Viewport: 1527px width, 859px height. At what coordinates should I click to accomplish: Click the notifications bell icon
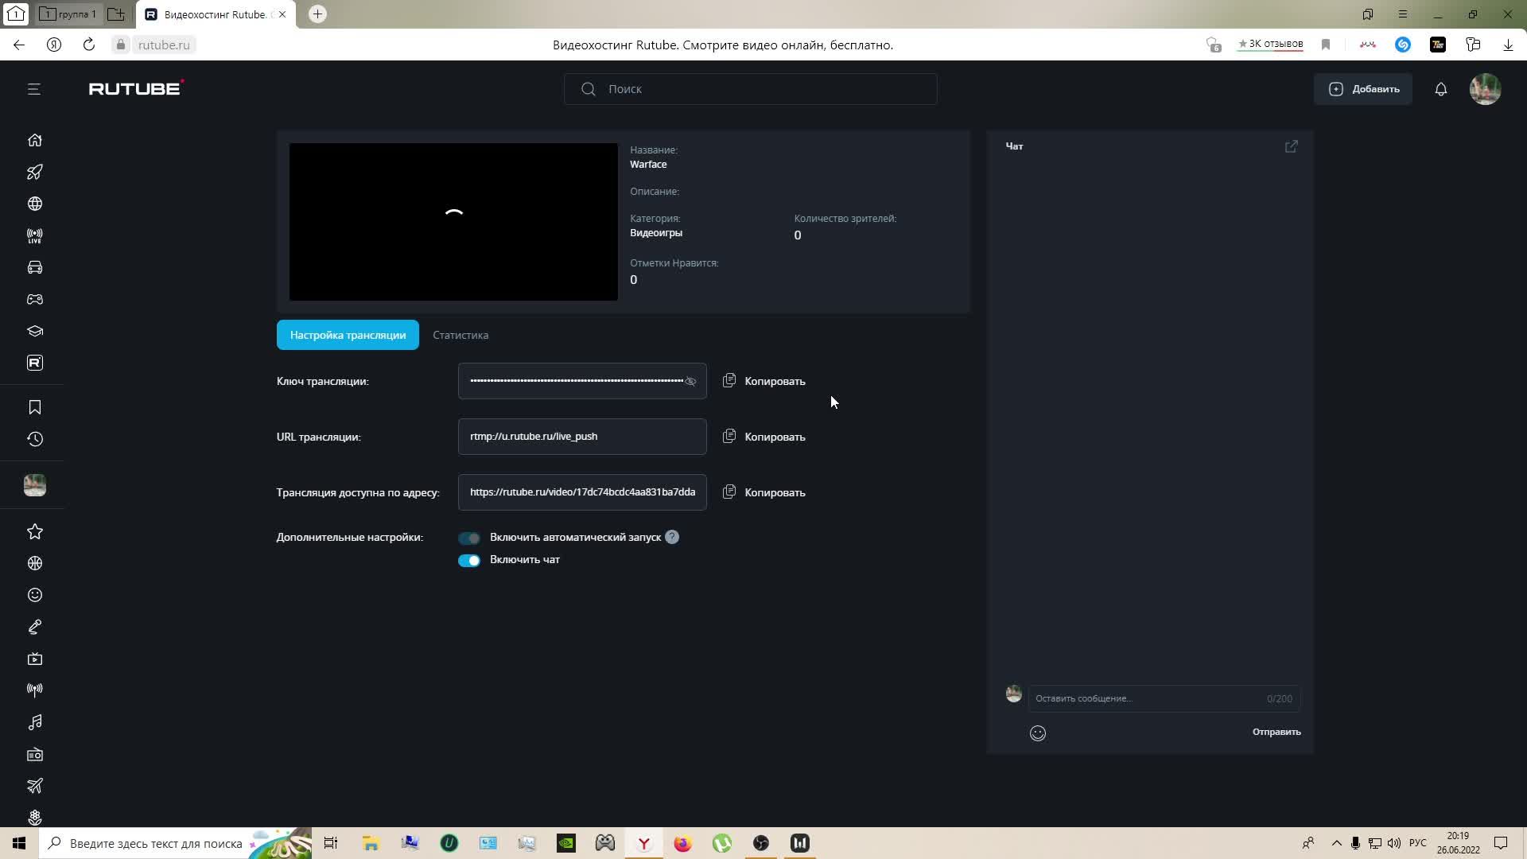coord(1440,89)
